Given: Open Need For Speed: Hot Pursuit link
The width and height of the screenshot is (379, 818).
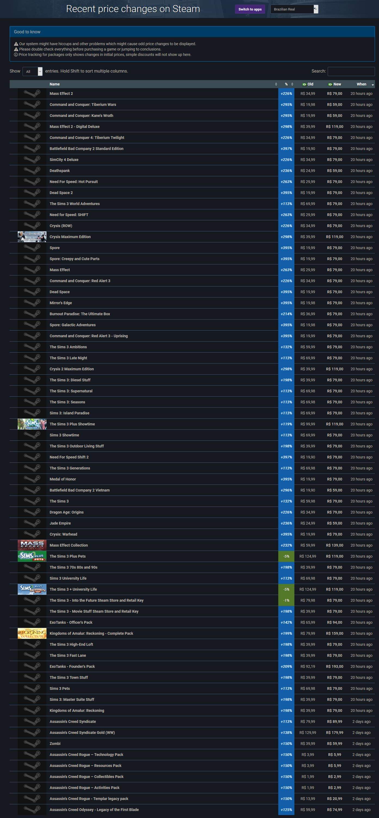Looking at the screenshot, I should (74, 182).
